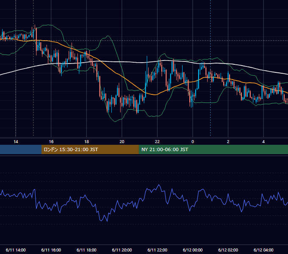Click the 0 hour label on the upper axis
This screenshot has height=254, width=288.
(x=193, y=142)
